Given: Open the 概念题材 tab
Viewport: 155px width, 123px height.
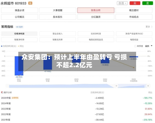Looking at the screenshot, I should coord(134,10).
